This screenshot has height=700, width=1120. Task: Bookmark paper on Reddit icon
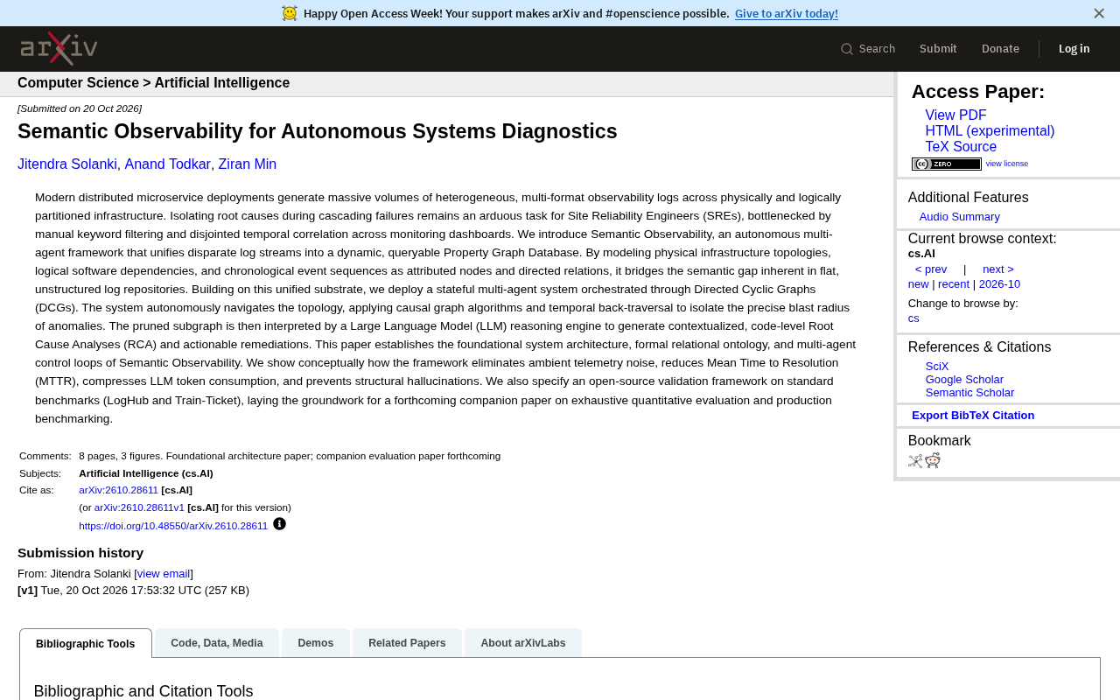click(933, 461)
